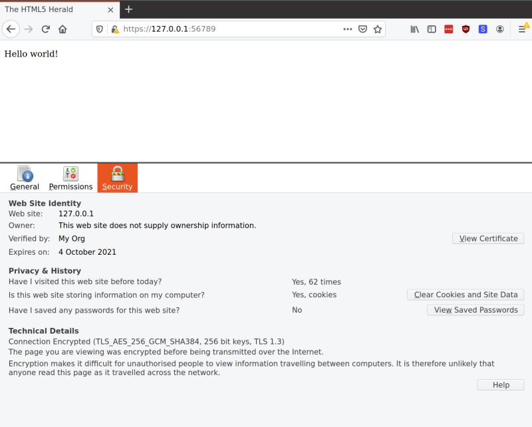Open the Library toolbar icon
This screenshot has width=532, height=427.
point(414,29)
